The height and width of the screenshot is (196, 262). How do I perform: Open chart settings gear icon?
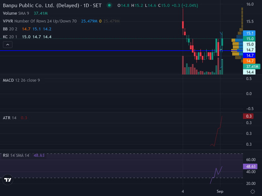(x=253, y=191)
